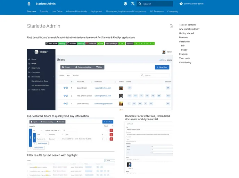Open the Export dropdown in Users table
Image resolution: width=239 pixels, height=178 pixels.
point(67,67)
